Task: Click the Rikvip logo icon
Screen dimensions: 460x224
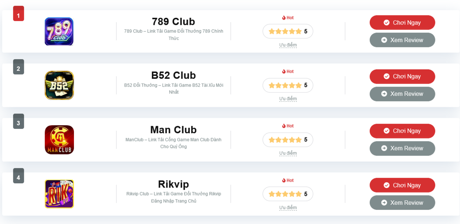Action: (x=59, y=194)
